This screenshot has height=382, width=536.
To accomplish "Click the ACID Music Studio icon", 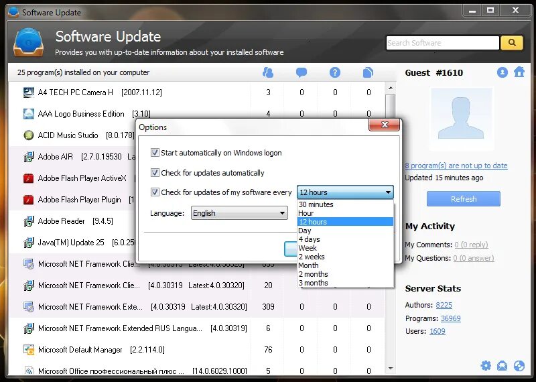I will pos(29,135).
